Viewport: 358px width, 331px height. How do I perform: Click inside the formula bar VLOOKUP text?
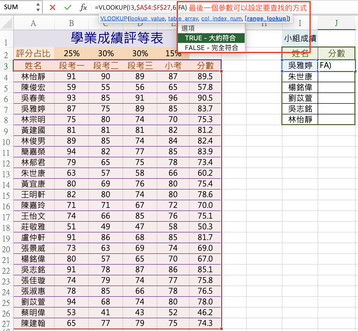(141, 8)
